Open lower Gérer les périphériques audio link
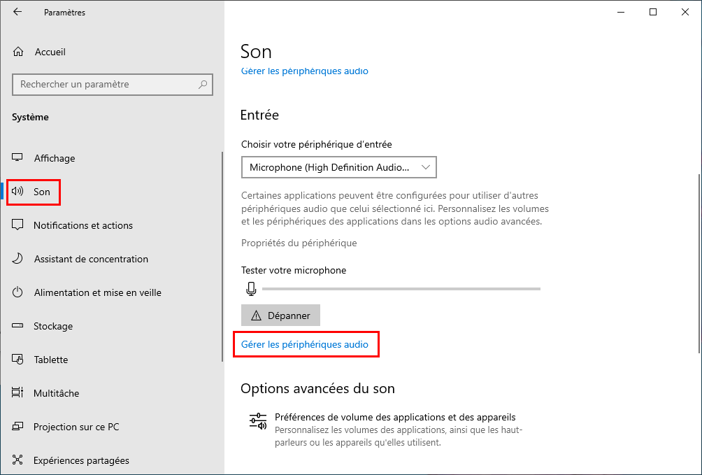This screenshot has width=702, height=475. click(305, 344)
